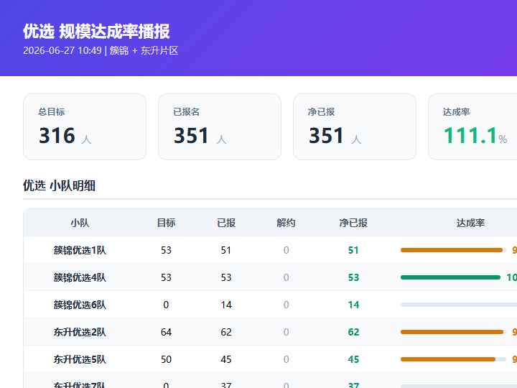517x388 pixels.
Task: Click 东升优选2队 orange progress bar
Action: [x=453, y=332]
